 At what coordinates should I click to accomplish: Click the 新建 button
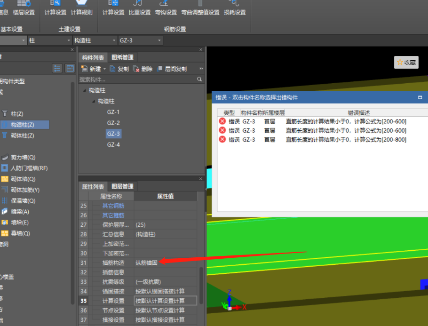[91, 69]
